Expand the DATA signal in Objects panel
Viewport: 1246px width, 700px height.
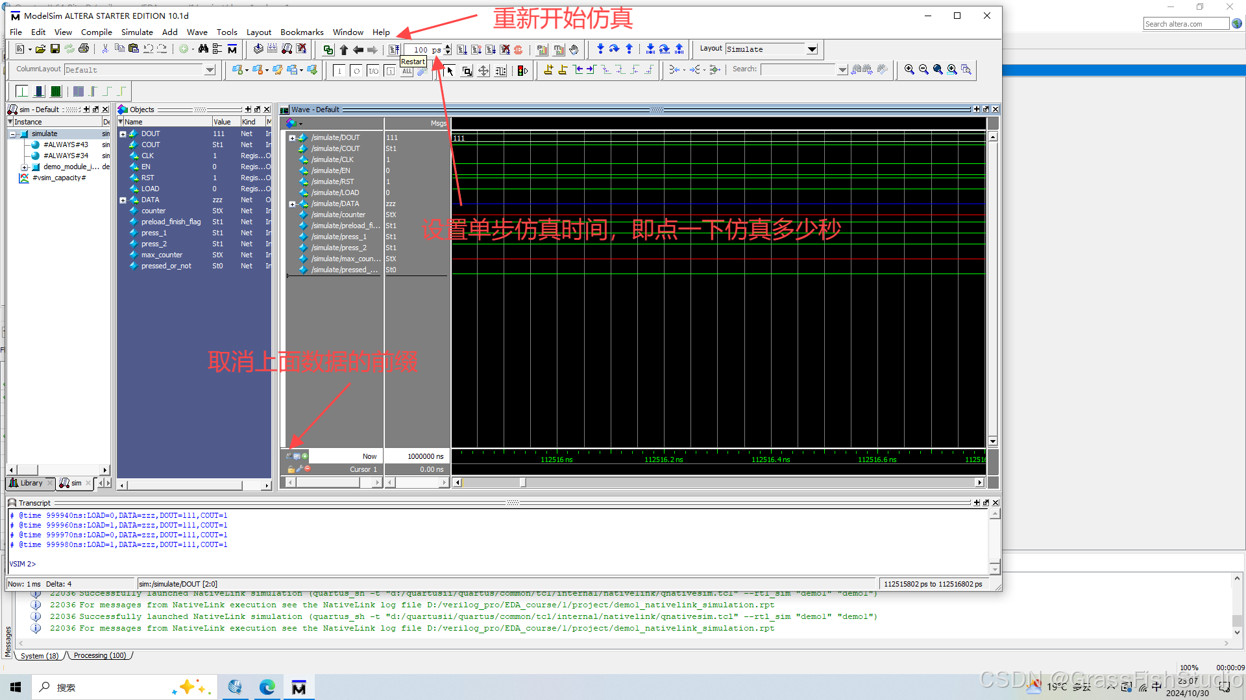coord(123,200)
